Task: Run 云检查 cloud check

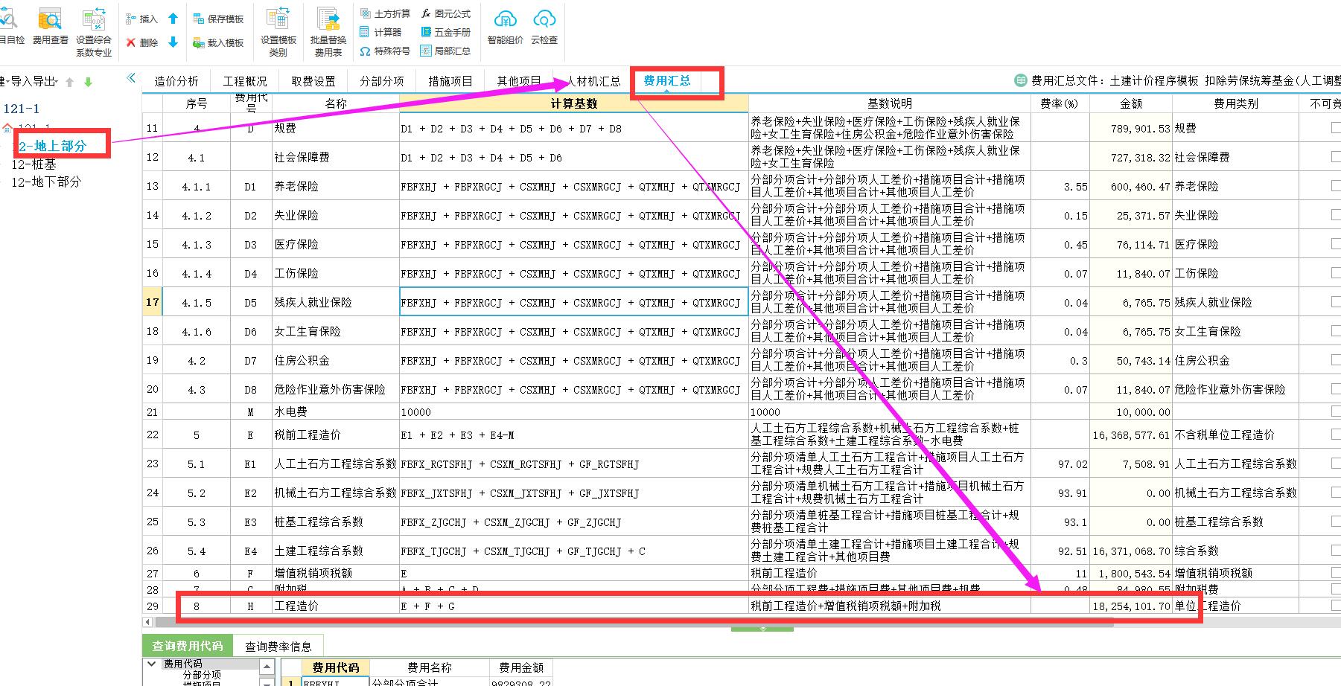Action: click(544, 27)
